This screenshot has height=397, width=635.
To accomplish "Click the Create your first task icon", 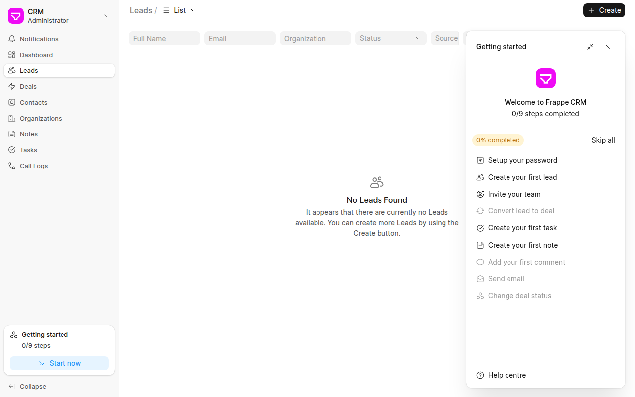I will tap(480, 228).
